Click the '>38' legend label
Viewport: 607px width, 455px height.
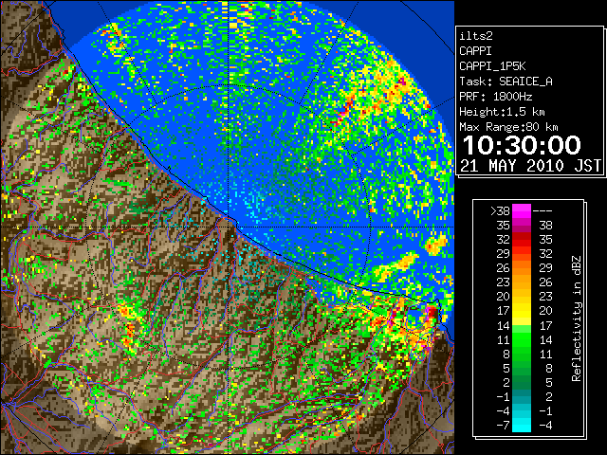[x=500, y=211]
